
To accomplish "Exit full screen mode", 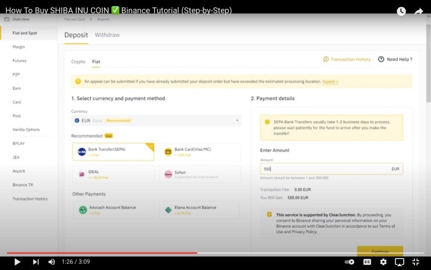I will tap(416, 262).
